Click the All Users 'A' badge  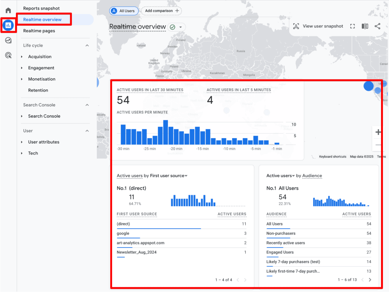coord(114,11)
